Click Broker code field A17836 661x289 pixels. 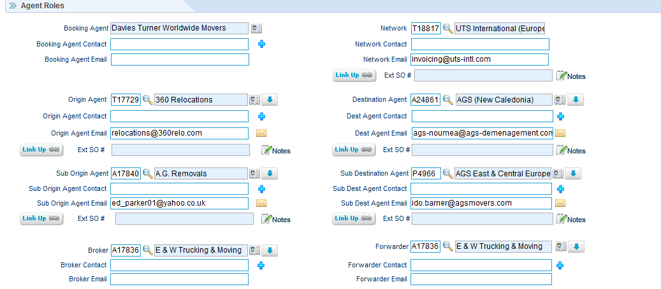(x=126, y=250)
